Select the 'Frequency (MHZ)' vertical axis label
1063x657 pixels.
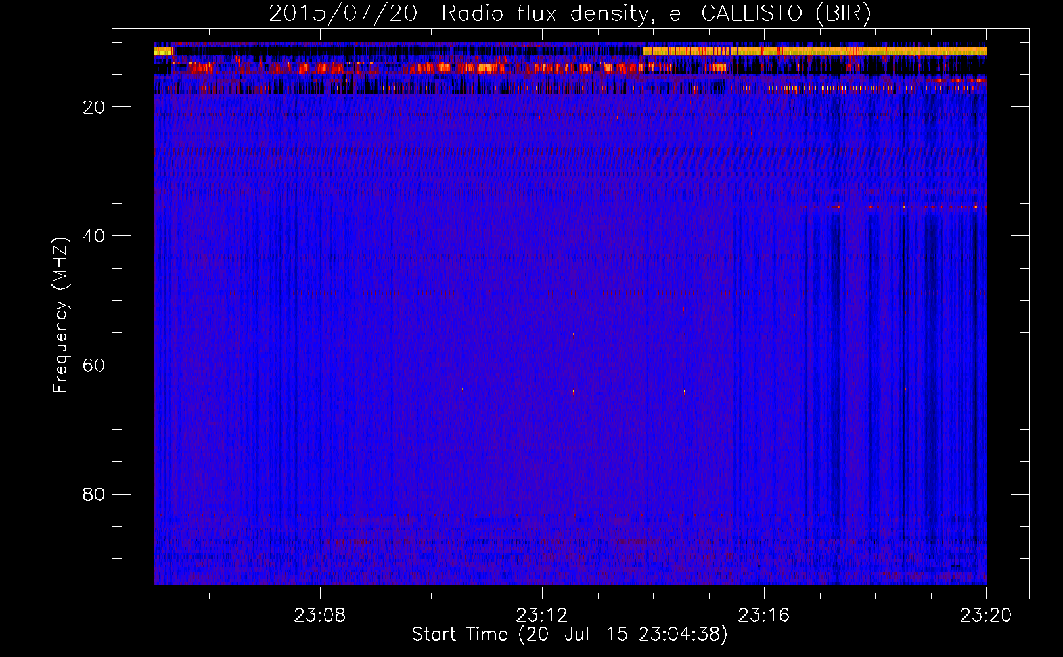tap(60, 315)
